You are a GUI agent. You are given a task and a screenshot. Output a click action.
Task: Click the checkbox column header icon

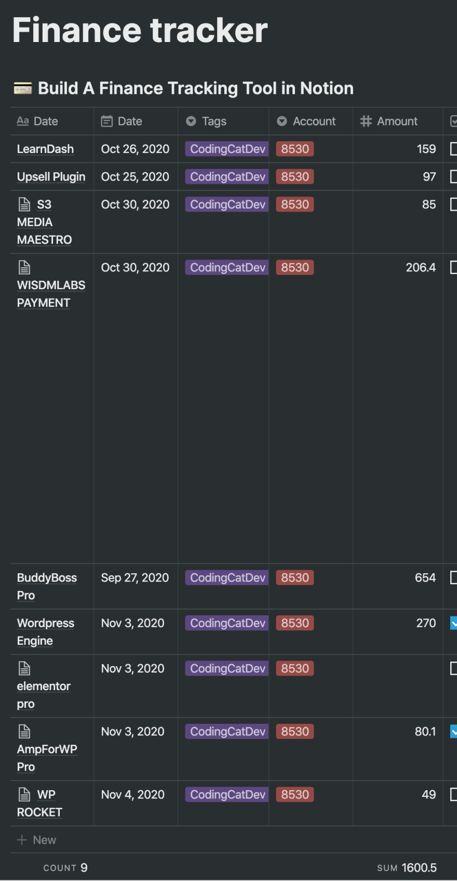[x=453, y=121]
